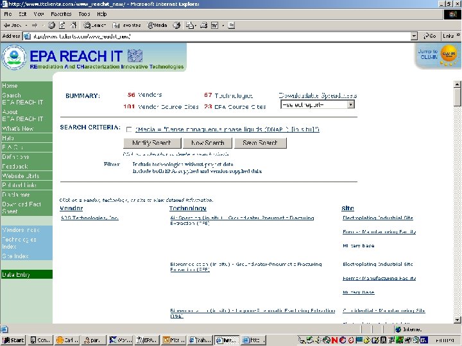Image resolution: width=462 pixels, height=346 pixels.
Task: Sort by Site column header
Action: pos(348,208)
